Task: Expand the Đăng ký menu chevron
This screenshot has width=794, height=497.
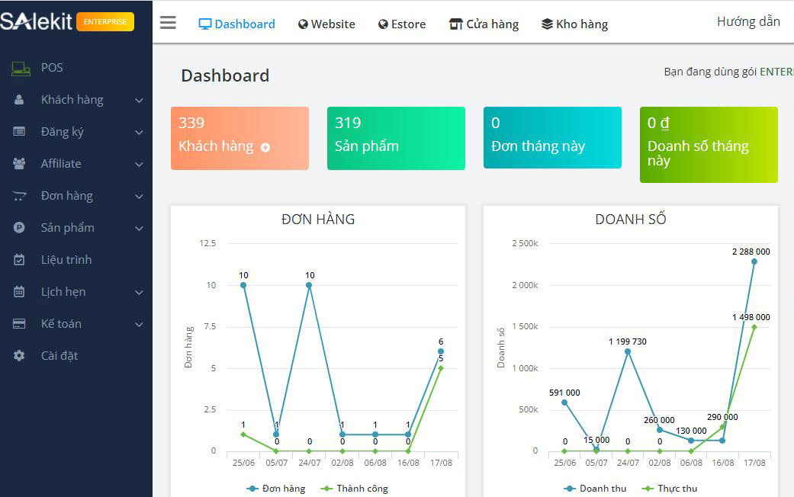Action: pos(139,133)
